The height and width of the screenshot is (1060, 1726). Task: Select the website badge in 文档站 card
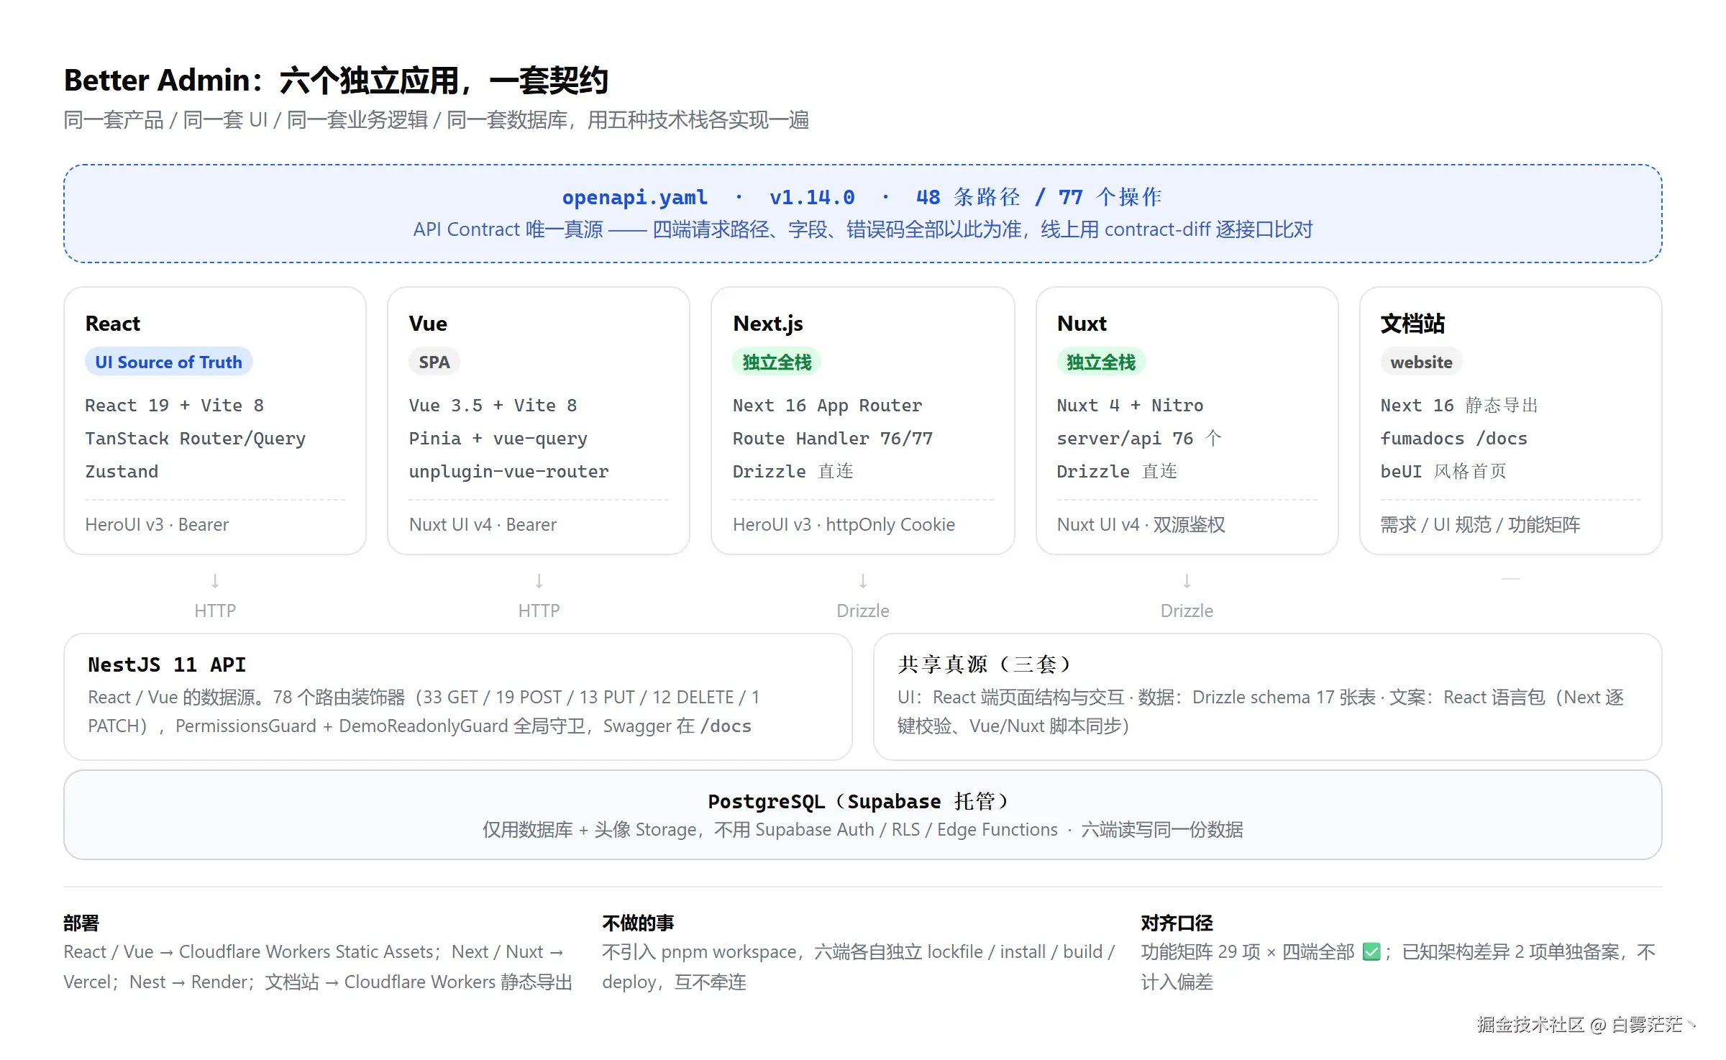click(1421, 362)
